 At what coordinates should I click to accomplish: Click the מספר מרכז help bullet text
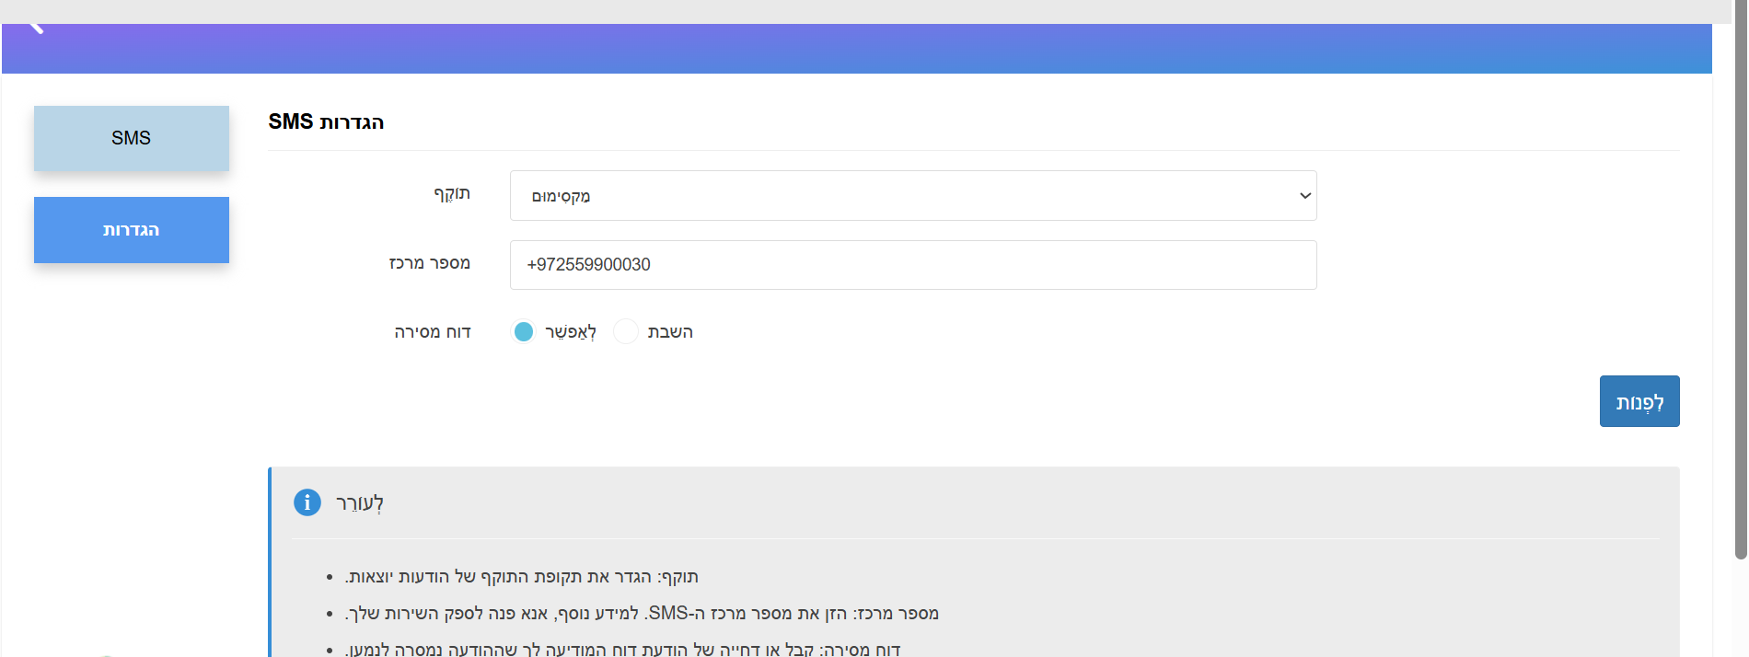tap(642, 614)
